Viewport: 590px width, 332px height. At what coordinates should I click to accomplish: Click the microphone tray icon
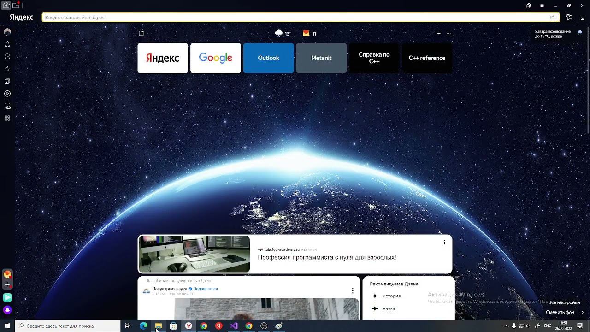pyautogui.click(x=514, y=326)
